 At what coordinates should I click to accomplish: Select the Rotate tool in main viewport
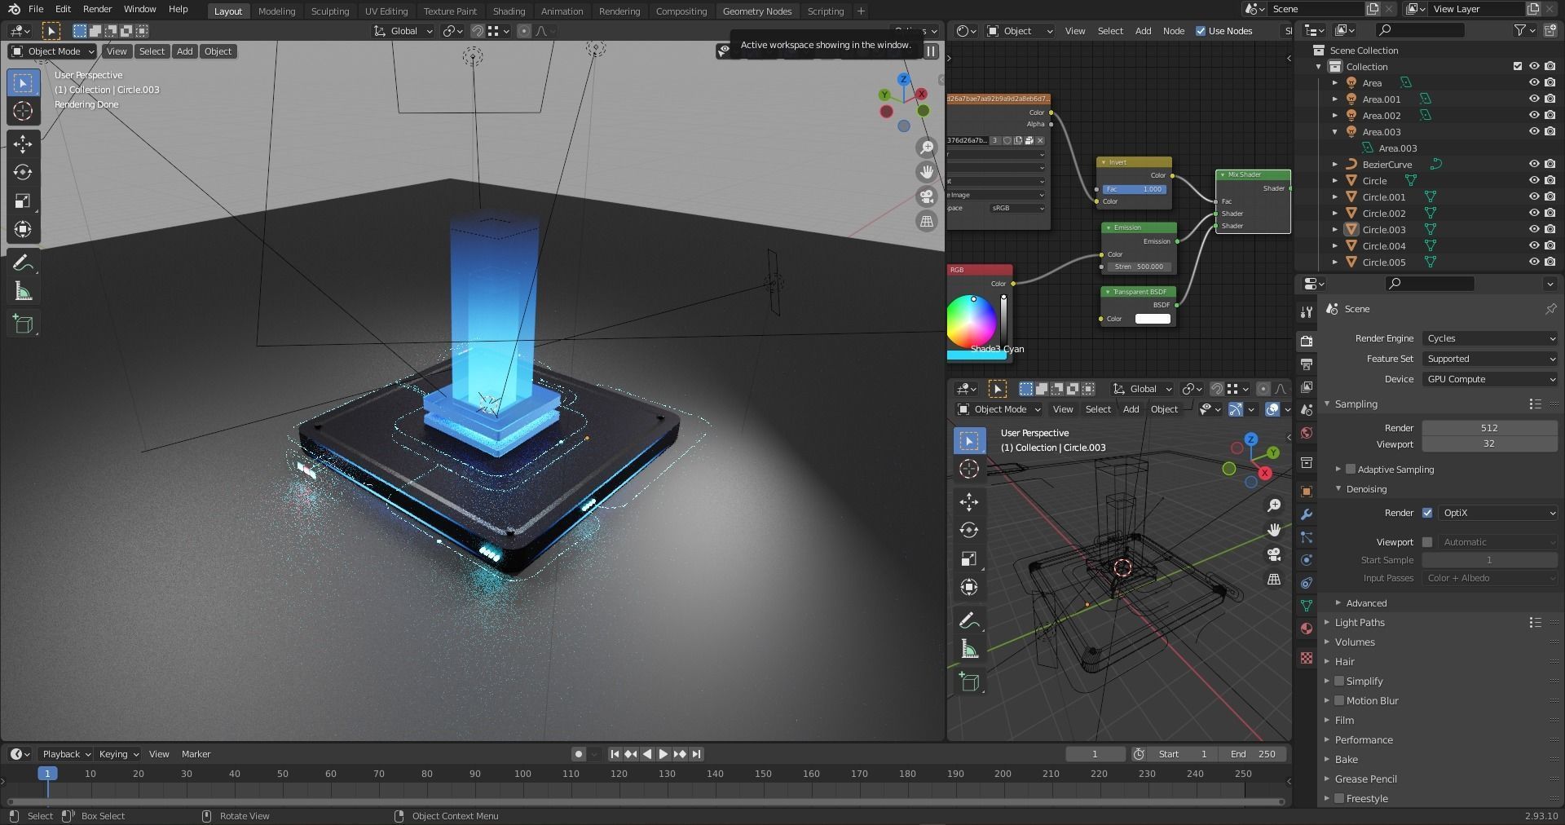(23, 172)
